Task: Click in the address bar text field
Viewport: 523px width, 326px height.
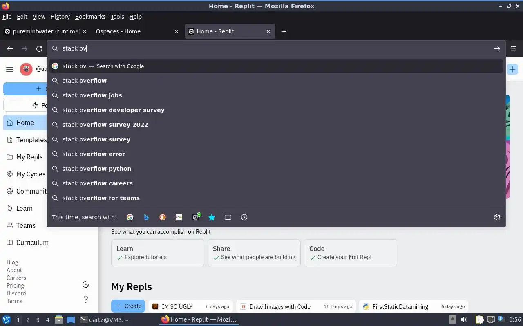Action: (x=276, y=48)
